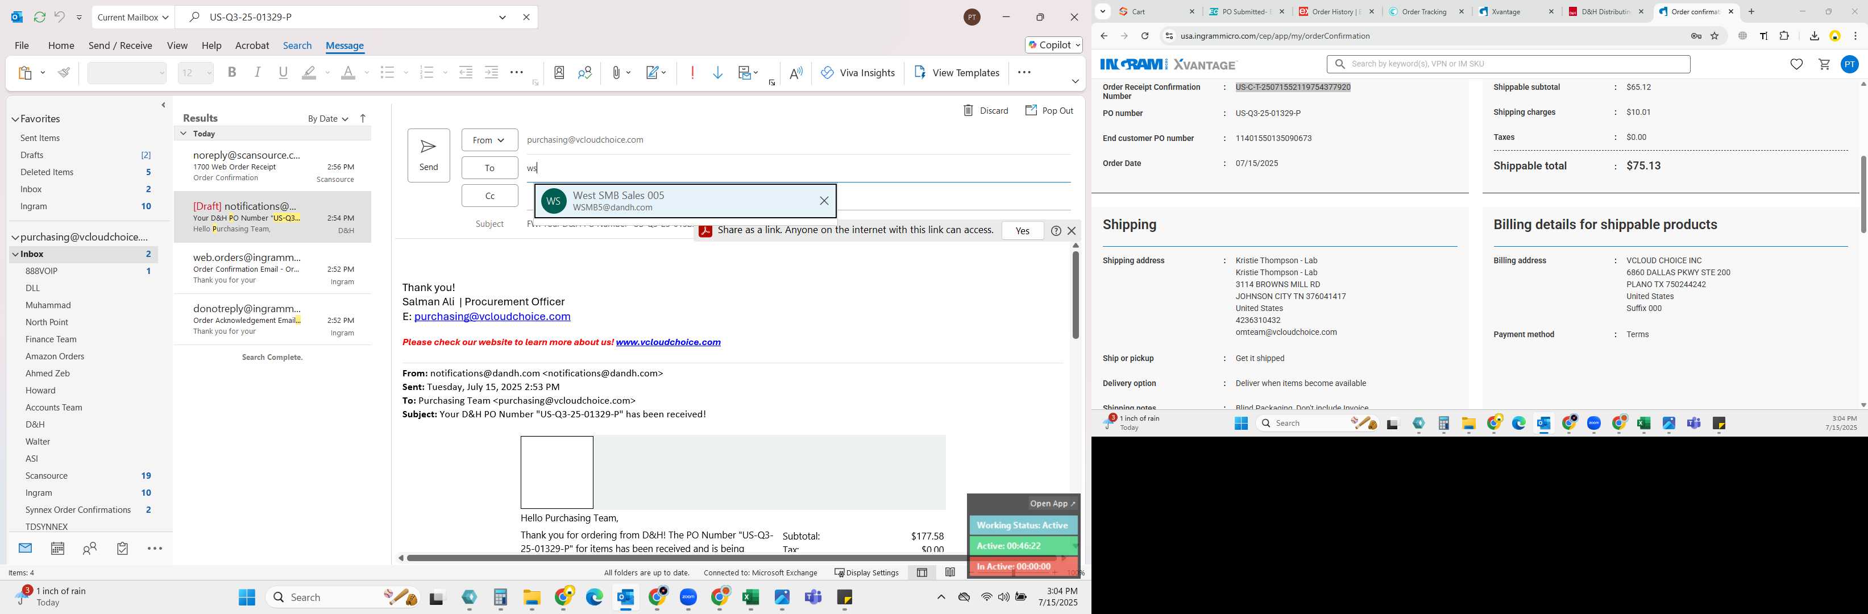Remove the West SMB Sales 005 suggestion
Image resolution: width=1868 pixels, height=614 pixels.
click(824, 201)
